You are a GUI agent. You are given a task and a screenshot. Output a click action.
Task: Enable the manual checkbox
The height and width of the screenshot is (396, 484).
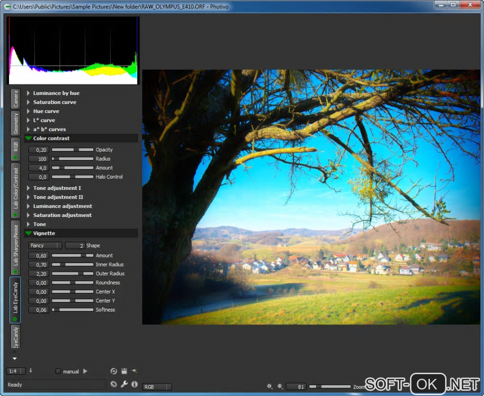click(x=58, y=371)
